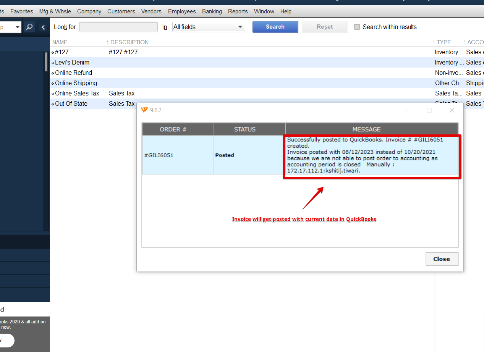The width and height of the screenshot is (484, 352).
Task: Select order #GILI6051 cell
Action: (178, 155)
